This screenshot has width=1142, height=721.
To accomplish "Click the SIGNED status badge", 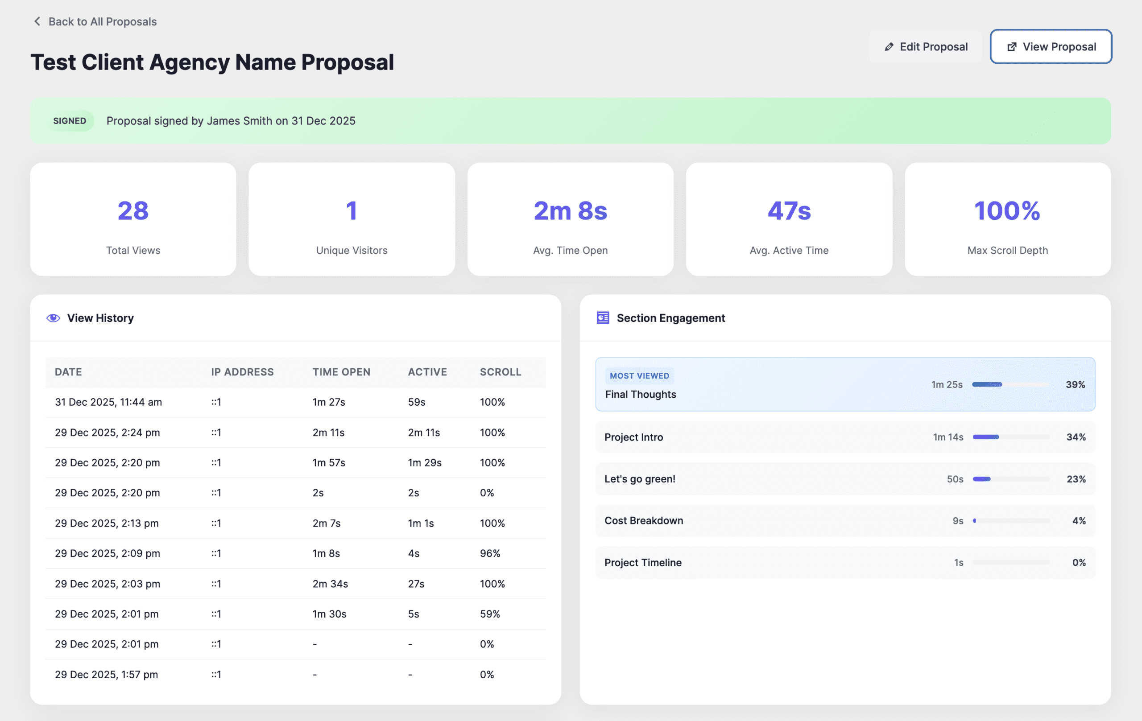I will [x=70, y=121].
